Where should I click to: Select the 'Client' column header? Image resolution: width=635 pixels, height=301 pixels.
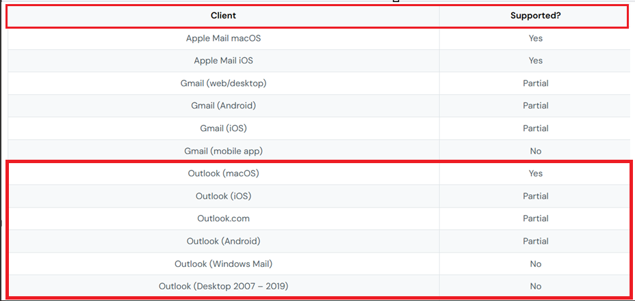tap(224, 16)
